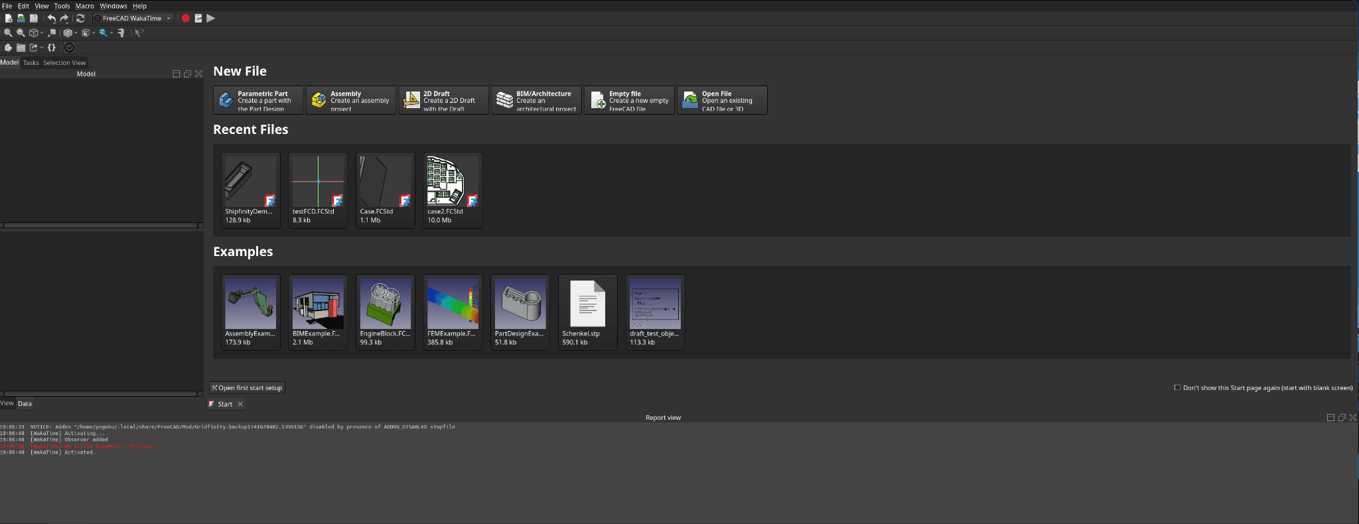
Task: Open the Edit menu
Action: (23, 6)
